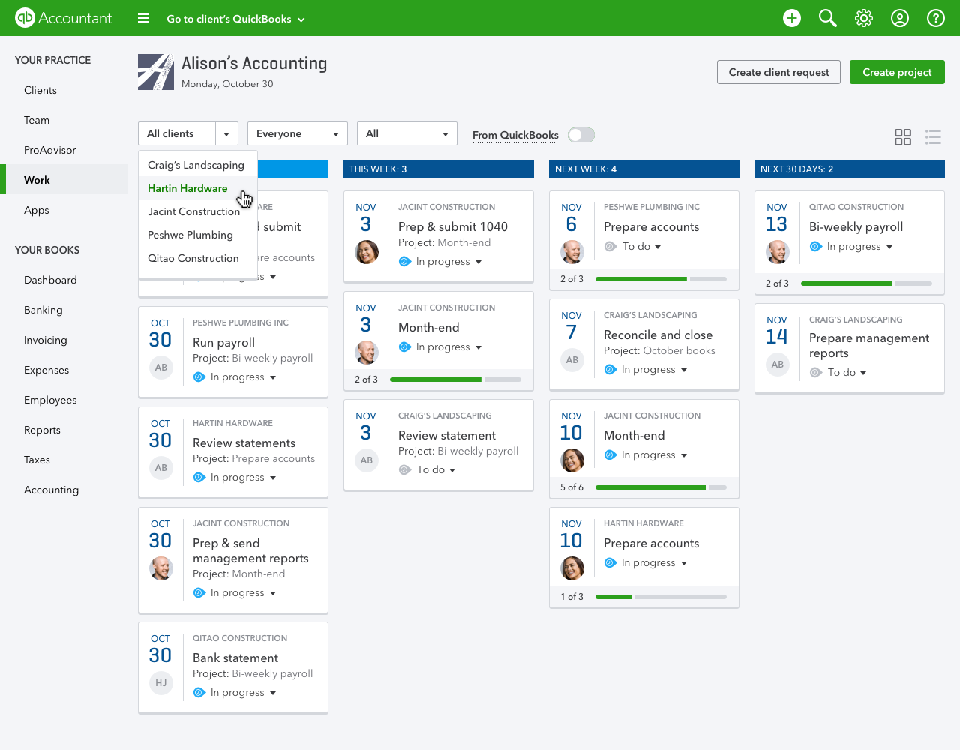Click the assignee photo on Prep & send management reports
Viewport: 960px width, 750px height.
161,568
